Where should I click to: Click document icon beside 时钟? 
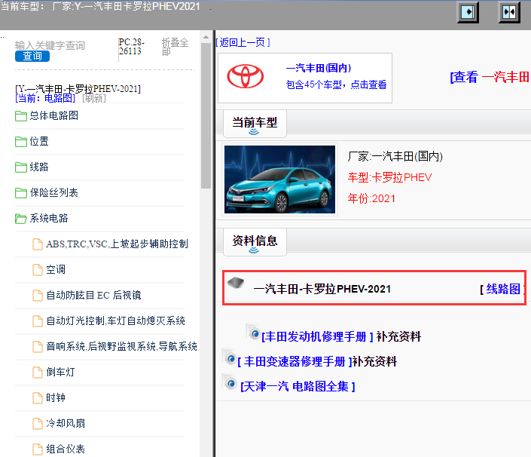pos(38,398)
